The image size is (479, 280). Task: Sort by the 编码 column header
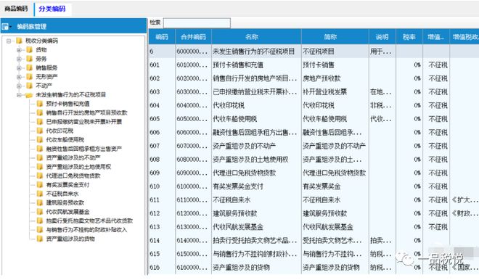(x=162, y=37)
